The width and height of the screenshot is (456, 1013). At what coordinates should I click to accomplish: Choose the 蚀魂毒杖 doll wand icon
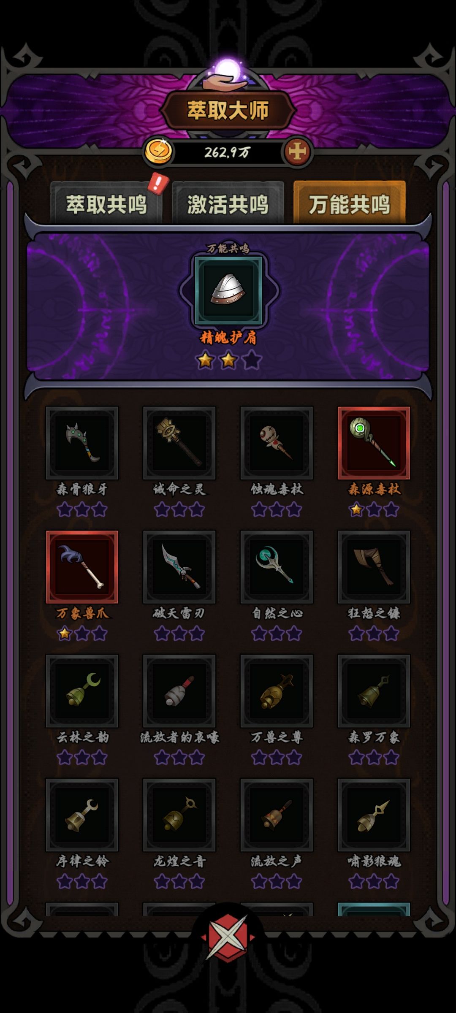pyautogui.click(x=277, y=443)
